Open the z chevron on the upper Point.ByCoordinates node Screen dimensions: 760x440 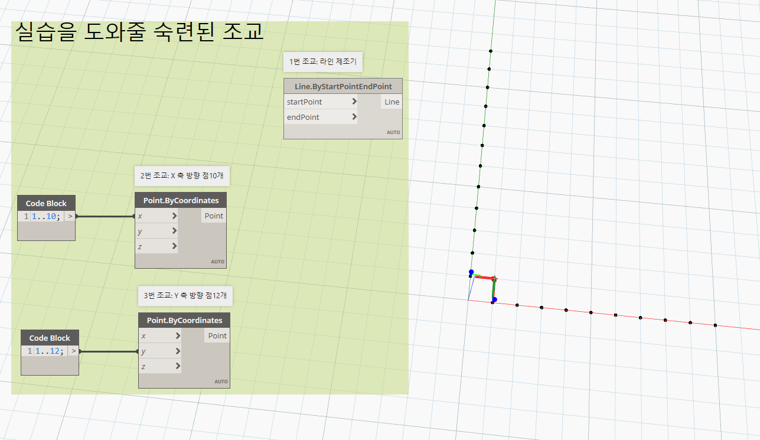point(174,246)
